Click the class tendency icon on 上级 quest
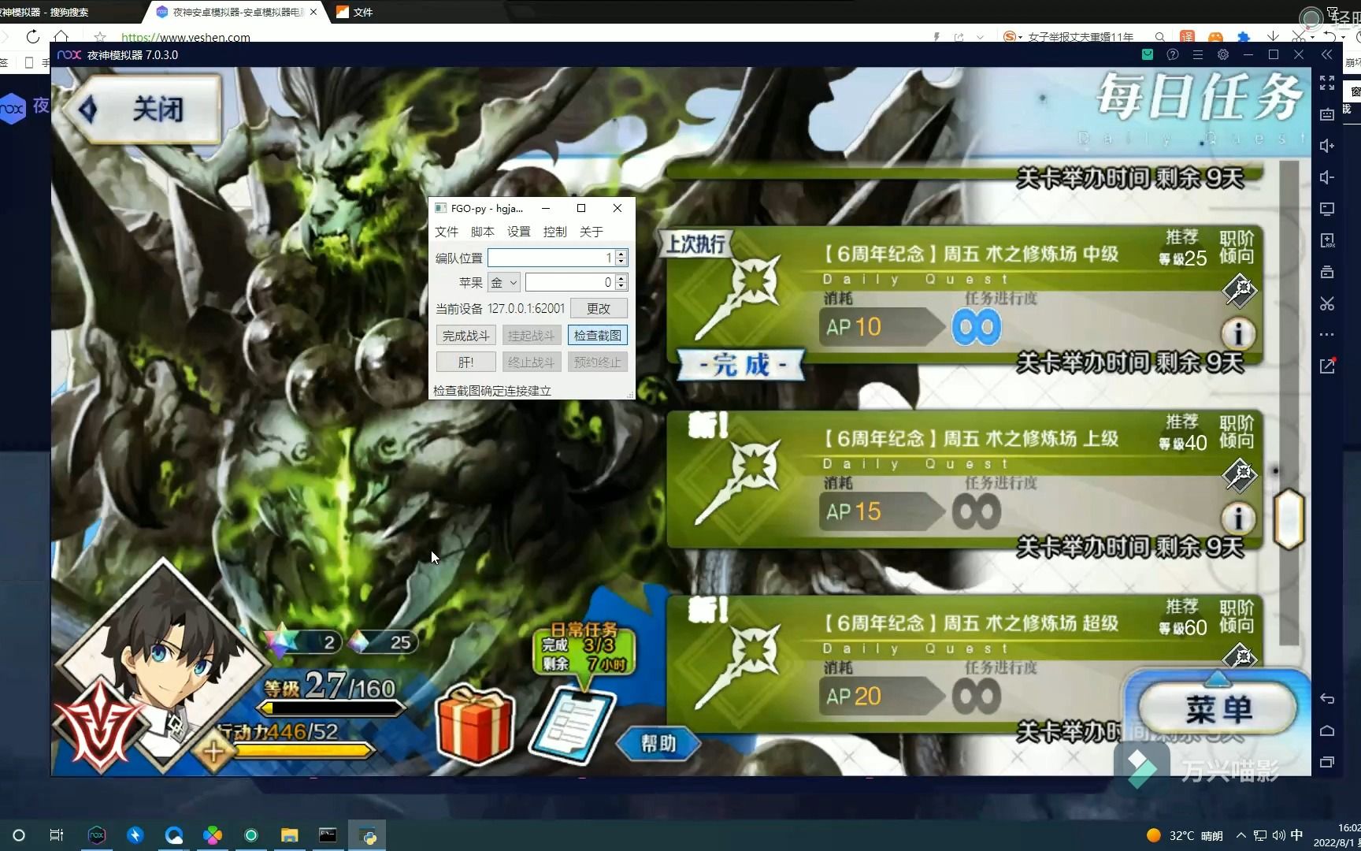The image size is (1361, 851). pos(1239,474)
